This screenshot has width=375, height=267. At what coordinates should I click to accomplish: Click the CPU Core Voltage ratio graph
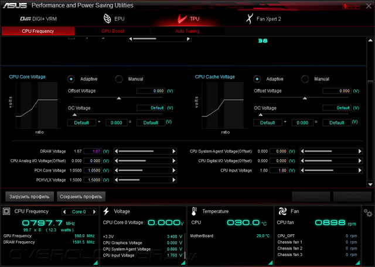[x=36, y=105]
